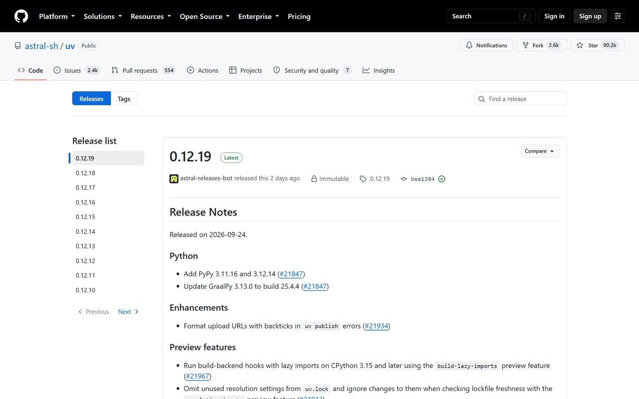Click the Find a release field

pyautogui.click(x=521, y=99)
